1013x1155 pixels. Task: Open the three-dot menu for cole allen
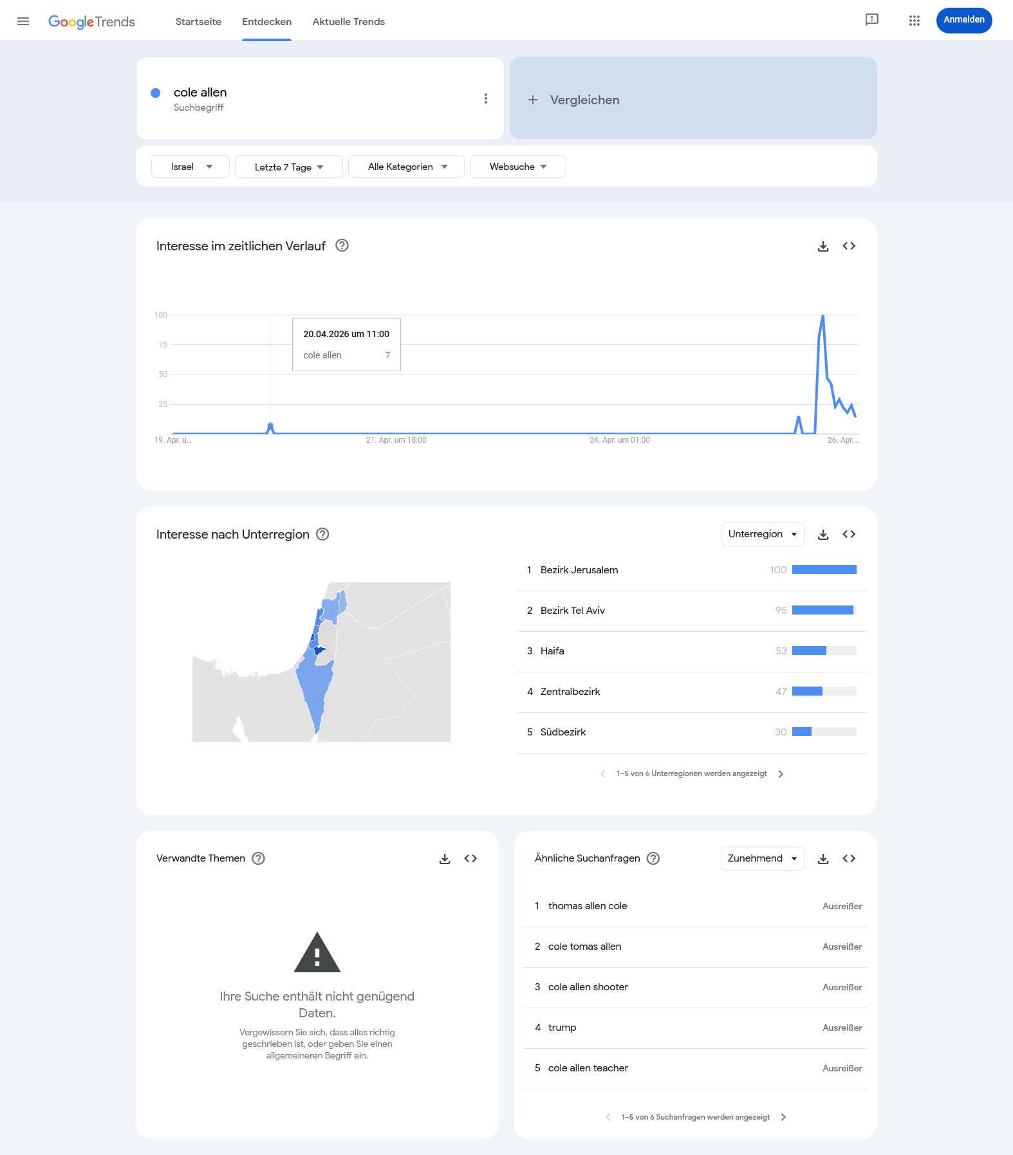coord(486,98)
